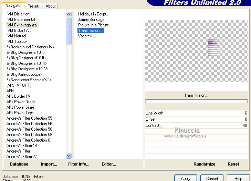The image size is (251, 181).
Task: Select VM Distortion category
Action: pos(18,14)
